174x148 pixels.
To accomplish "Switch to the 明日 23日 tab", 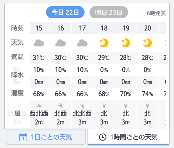I will 109,12.
